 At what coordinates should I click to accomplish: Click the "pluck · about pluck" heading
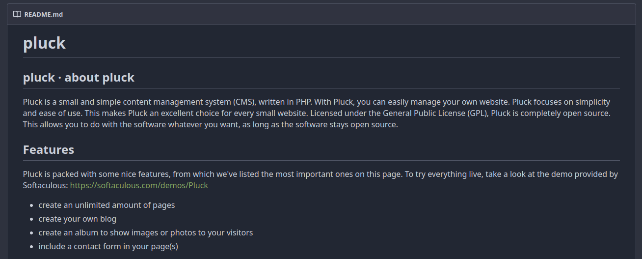(79, 77)
